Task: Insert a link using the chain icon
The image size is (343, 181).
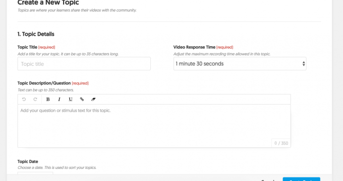Action: click(x=82, y=99)
